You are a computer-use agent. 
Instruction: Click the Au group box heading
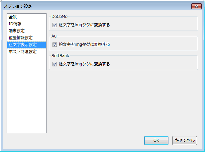[x=54, y=36]
